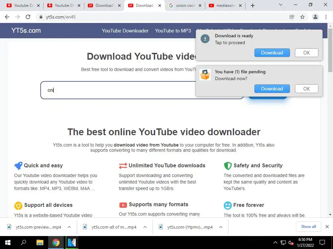Click the padlock site info icon

pos(41,17)
